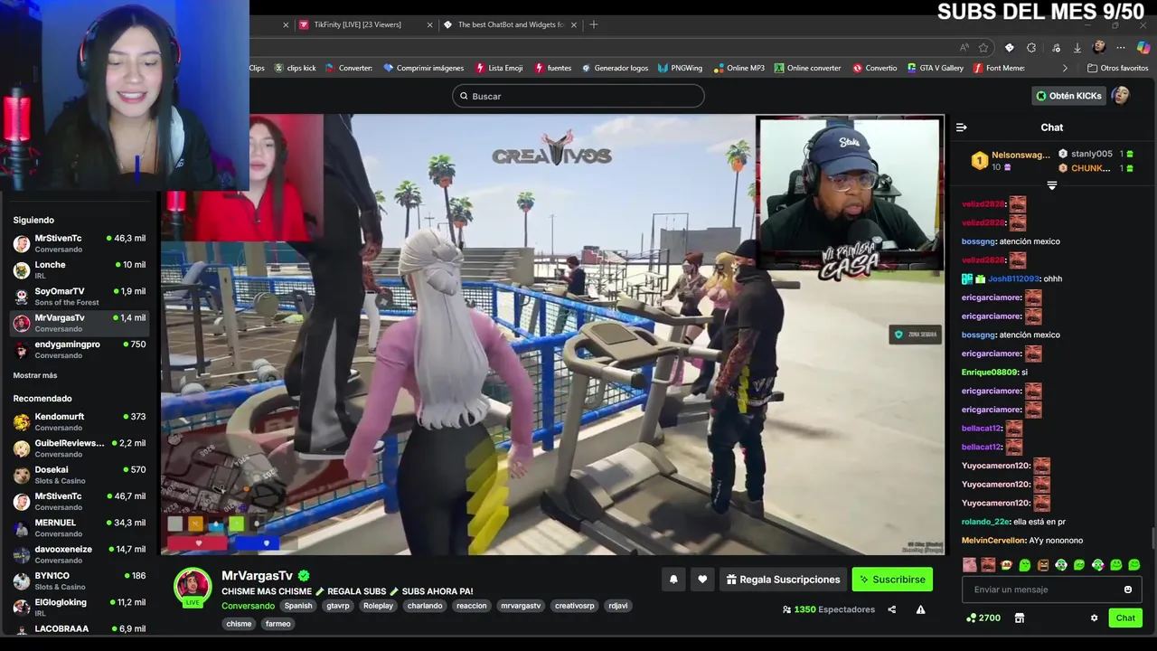1157x651 pixels.
Task: Open Online MP3 bookmark
Action: pyautogui.click(x=738, y=68)
